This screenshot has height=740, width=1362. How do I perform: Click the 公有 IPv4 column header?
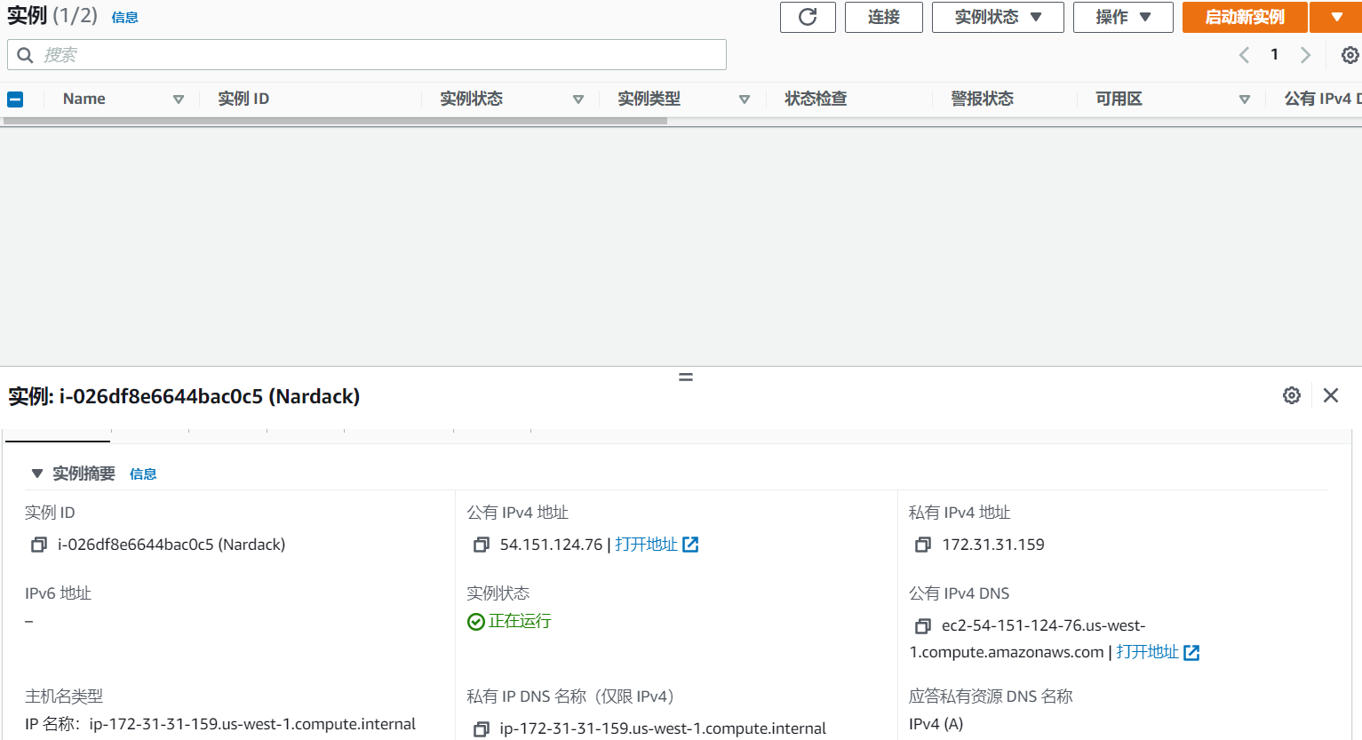click(1322, 99)
